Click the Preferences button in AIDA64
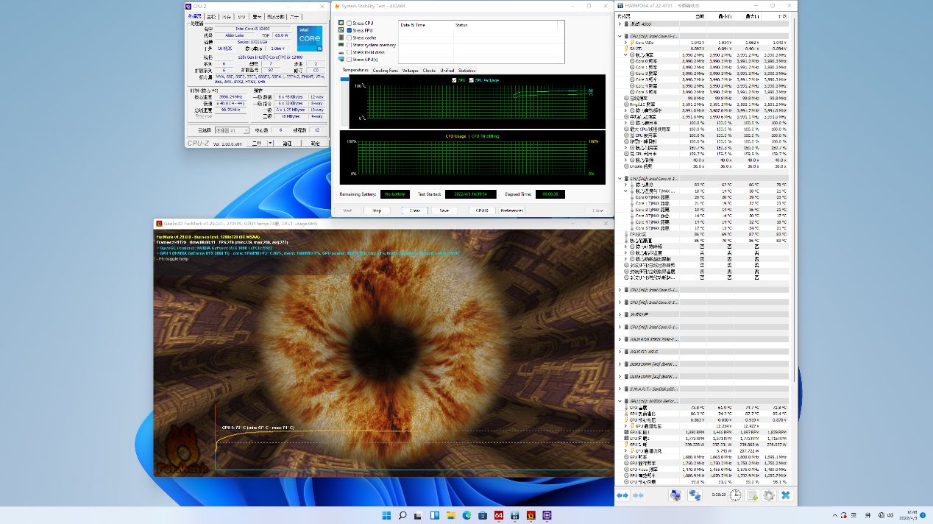 click(x=511, y=210)
